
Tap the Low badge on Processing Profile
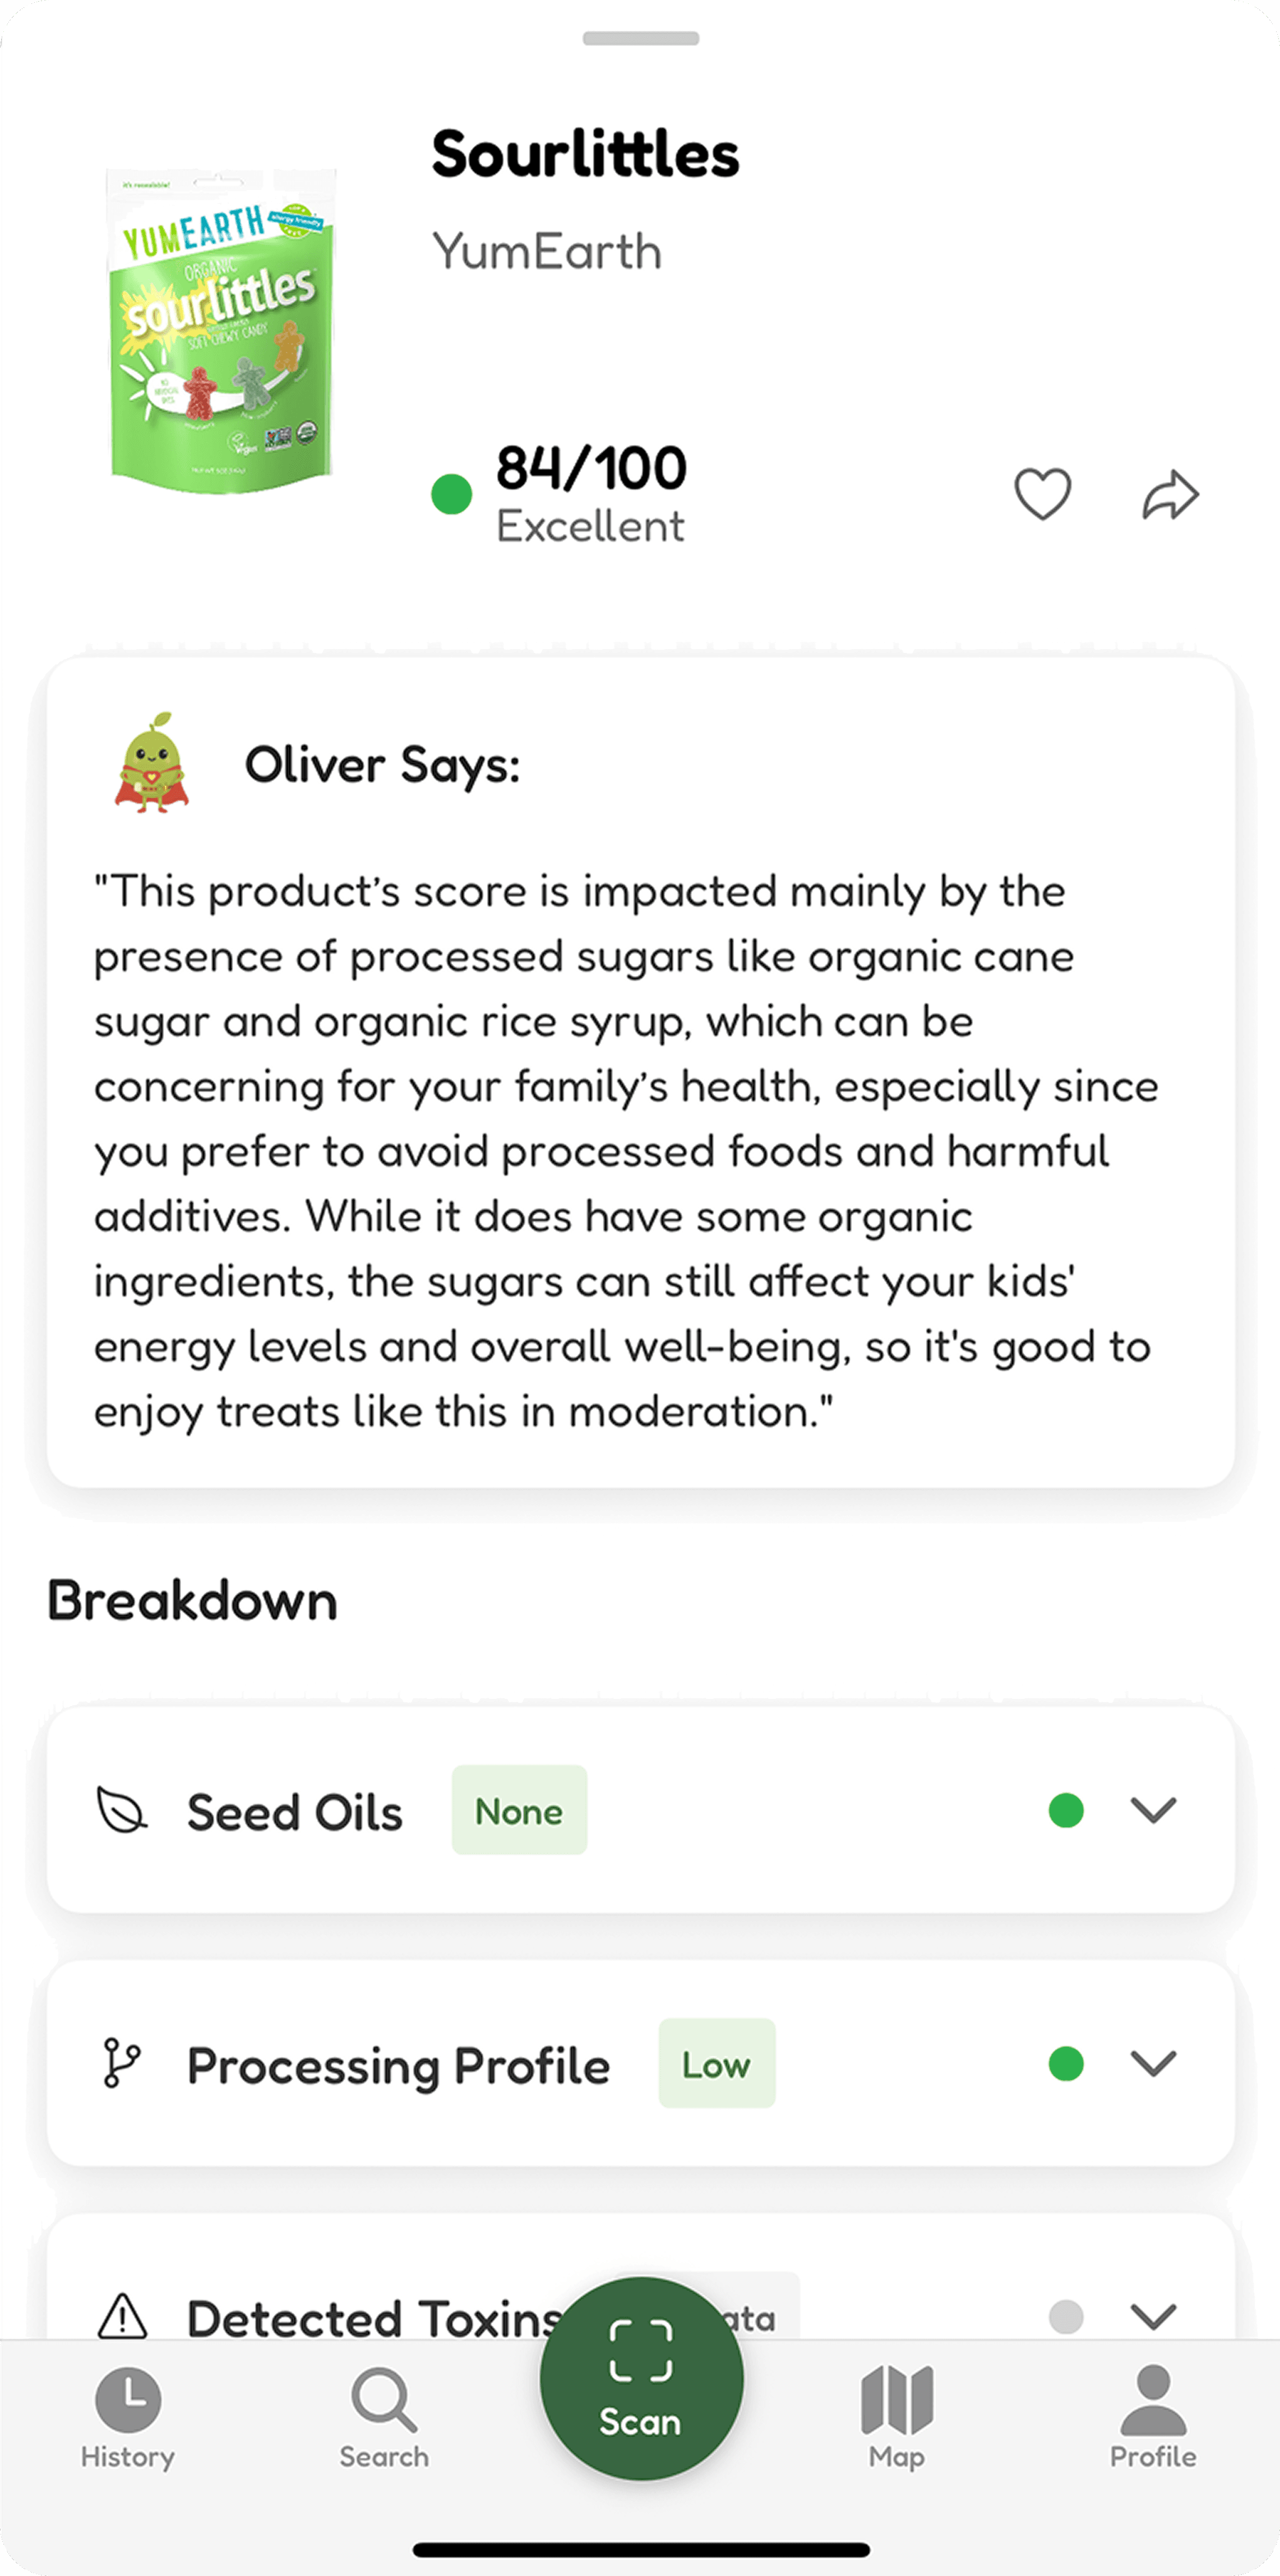[x=716, y=2063]
